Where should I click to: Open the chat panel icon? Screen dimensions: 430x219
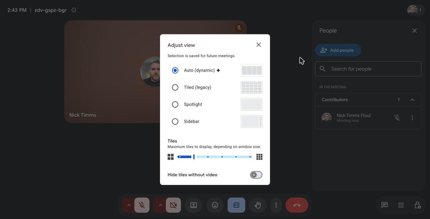(x=385, y=205)
